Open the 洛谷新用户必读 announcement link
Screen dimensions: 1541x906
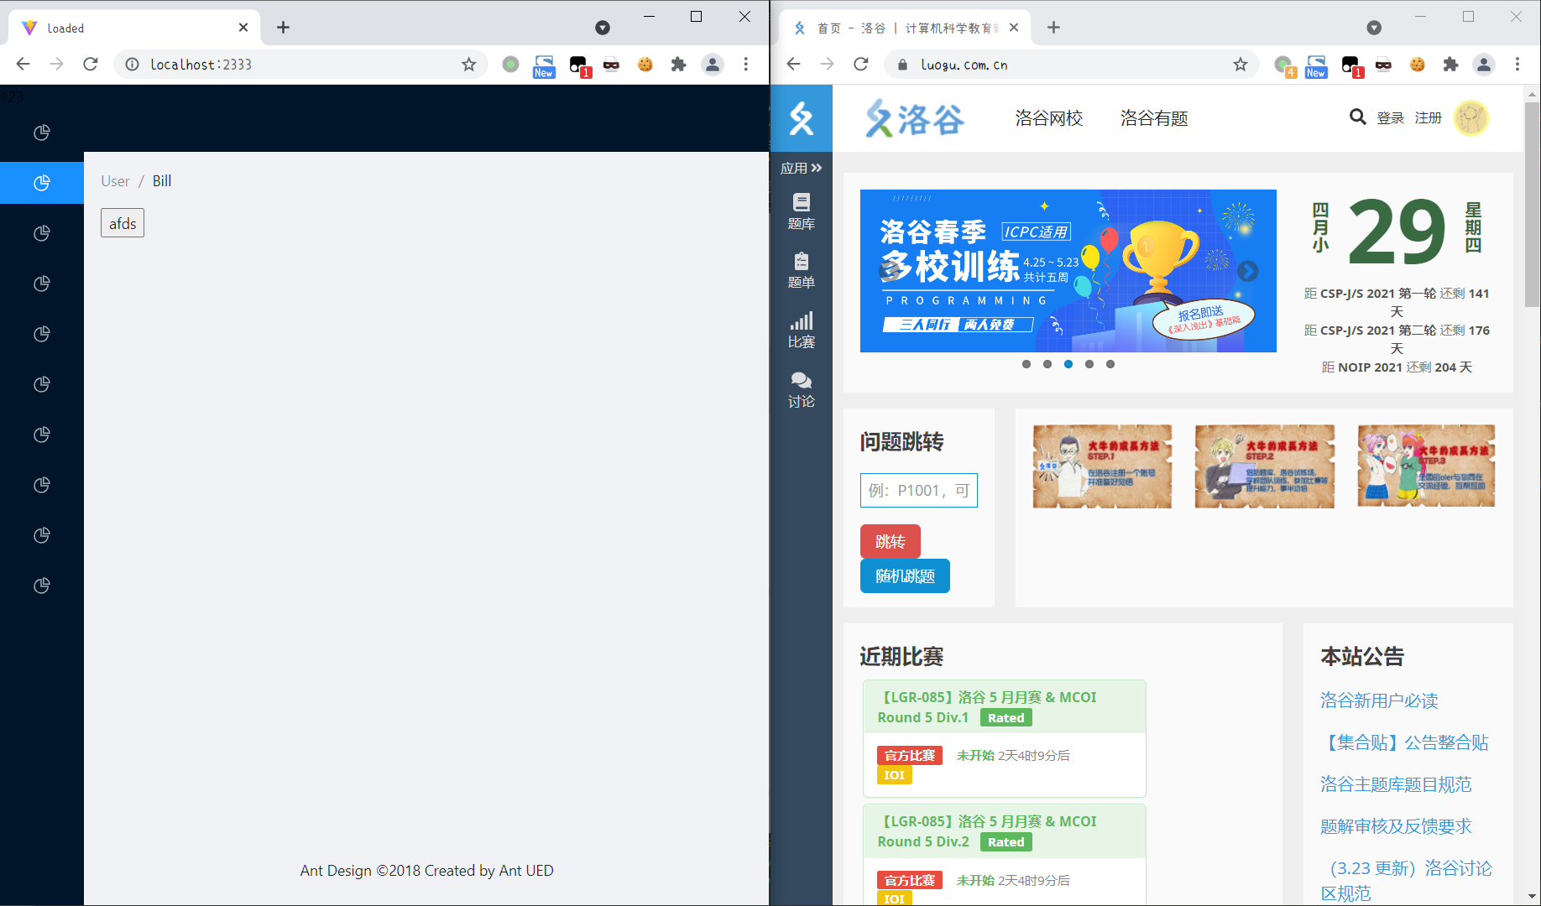click(x=1378, y=700)
